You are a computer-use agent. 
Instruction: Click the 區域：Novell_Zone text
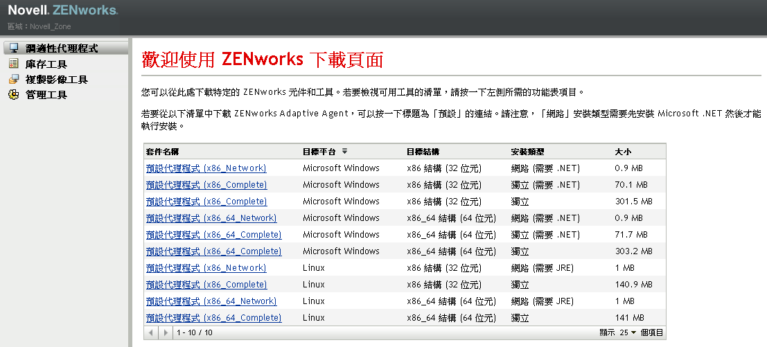pyautogui.click(x=39, y=26)
